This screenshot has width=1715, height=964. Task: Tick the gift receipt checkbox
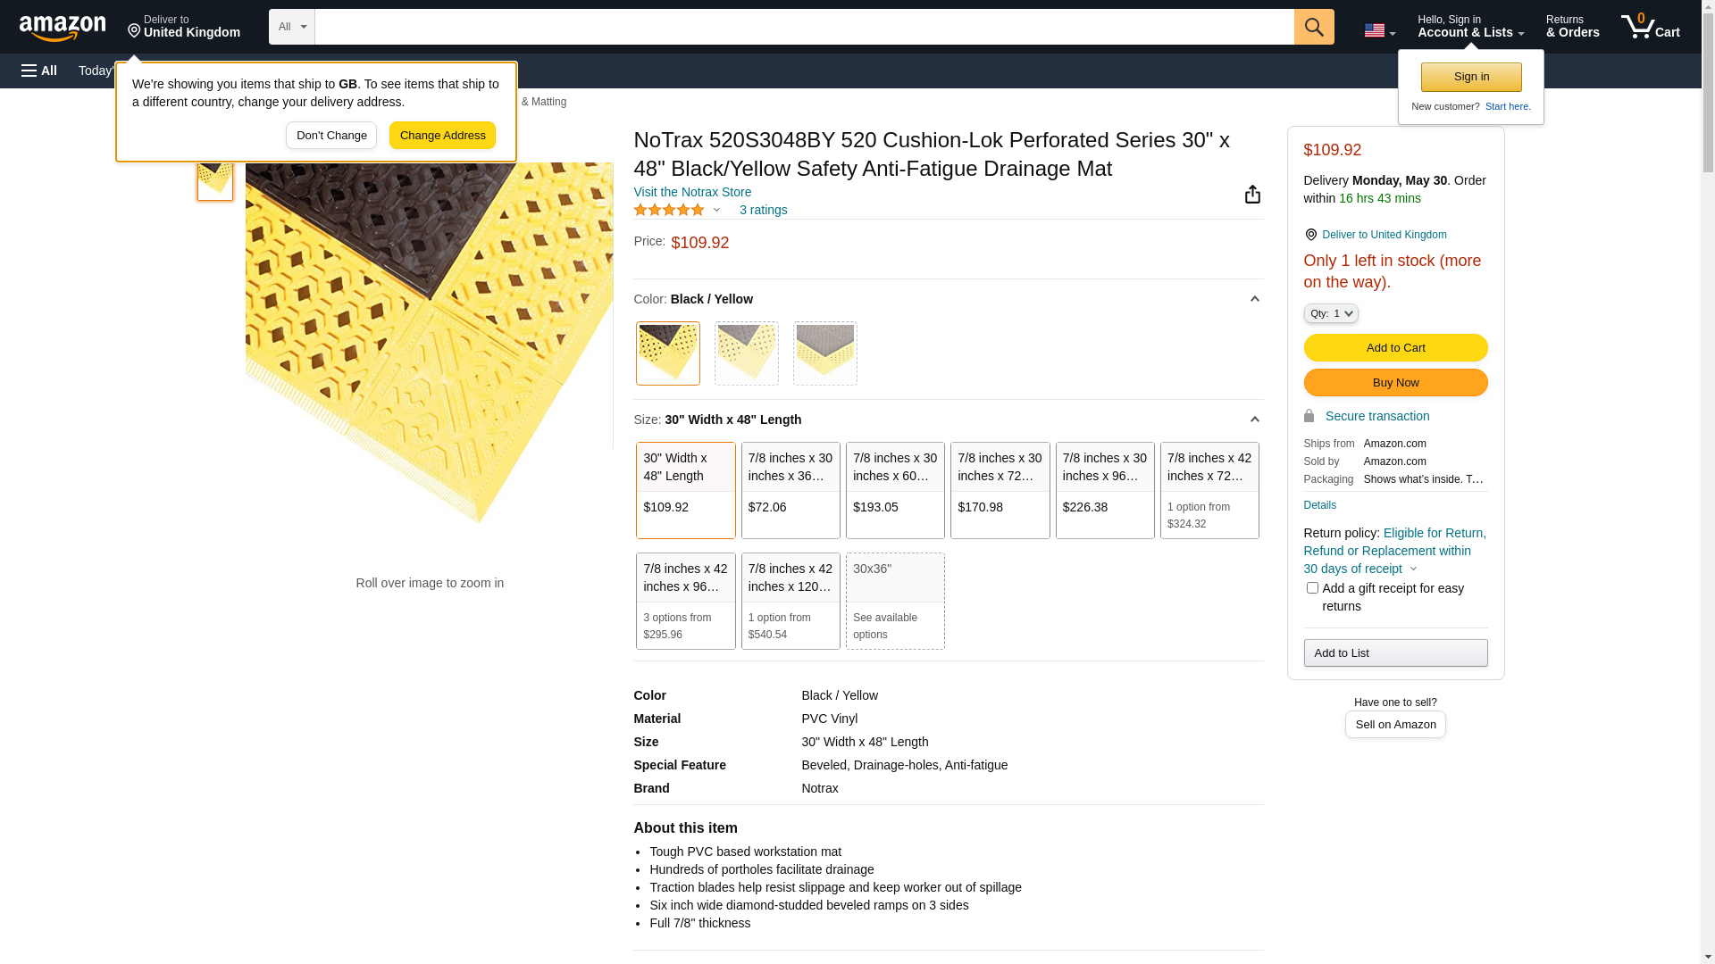point(1312,588)
